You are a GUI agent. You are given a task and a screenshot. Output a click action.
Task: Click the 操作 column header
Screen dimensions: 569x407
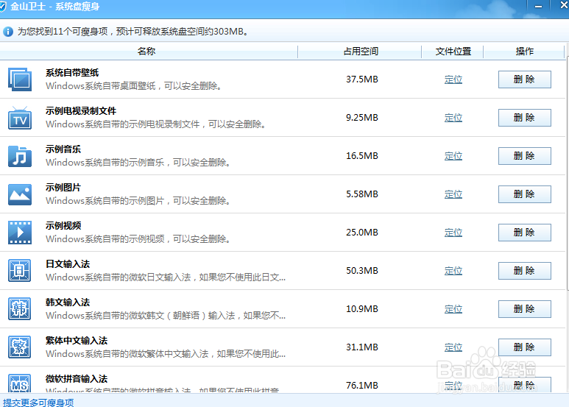(x=524, y=51)
